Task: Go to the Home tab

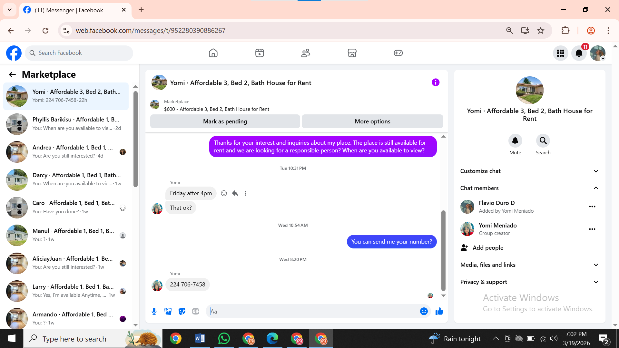Action: coord(213,53)
